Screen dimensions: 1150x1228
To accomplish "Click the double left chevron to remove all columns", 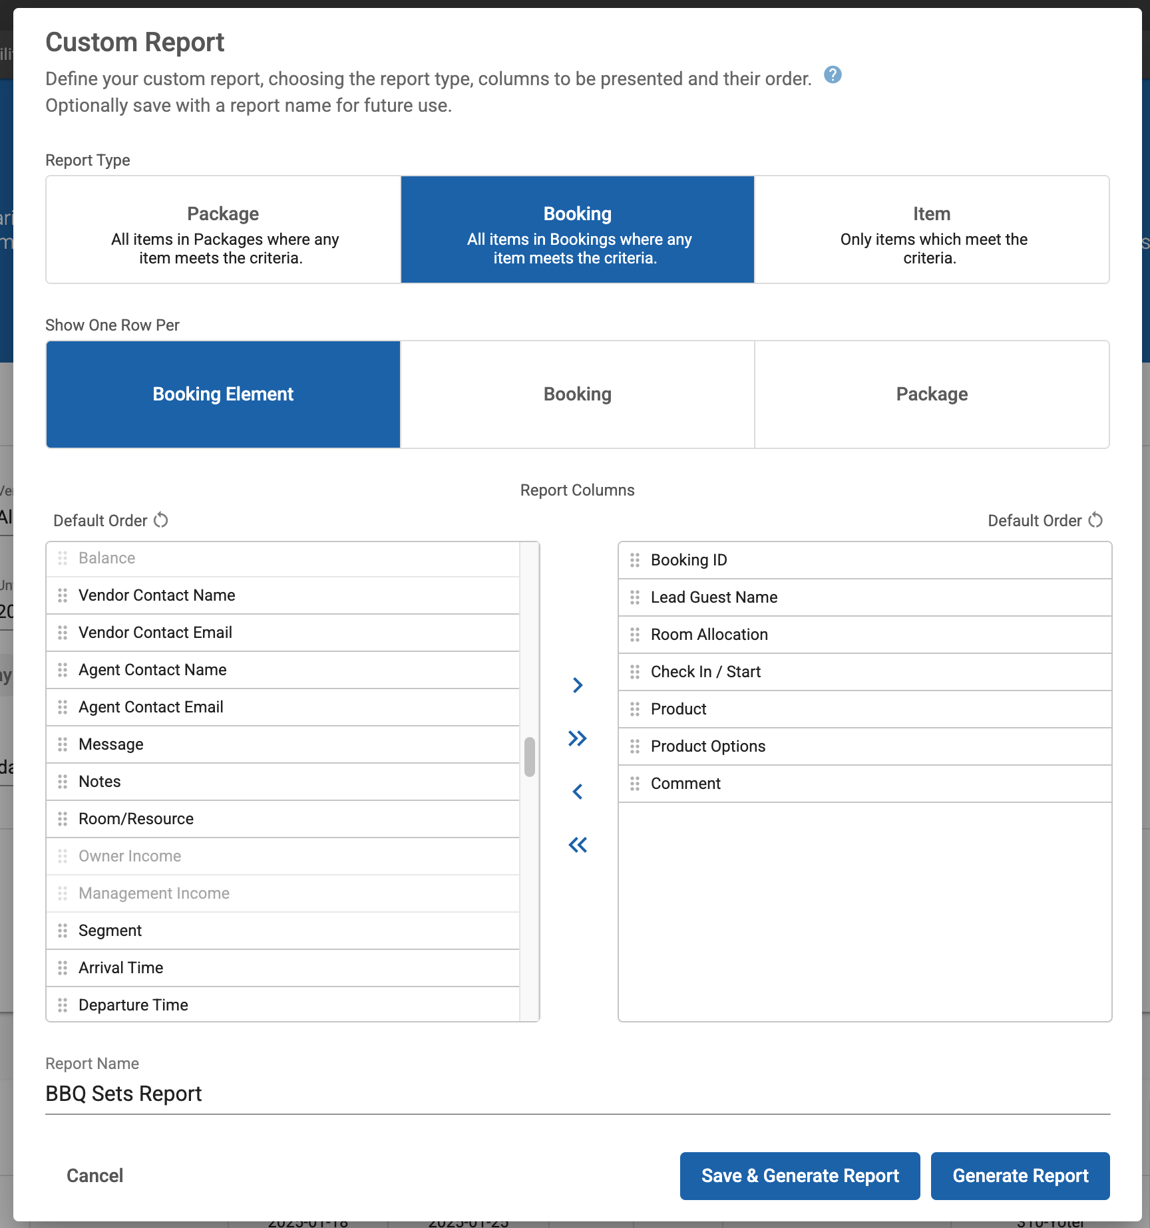I will (577, 844).
